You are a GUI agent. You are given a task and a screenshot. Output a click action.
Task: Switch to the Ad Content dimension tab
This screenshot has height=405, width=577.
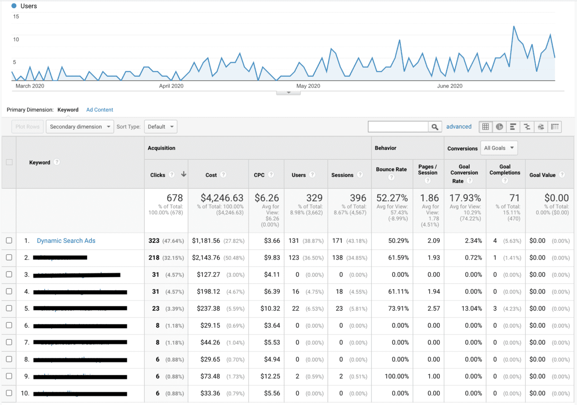point(99,110)
